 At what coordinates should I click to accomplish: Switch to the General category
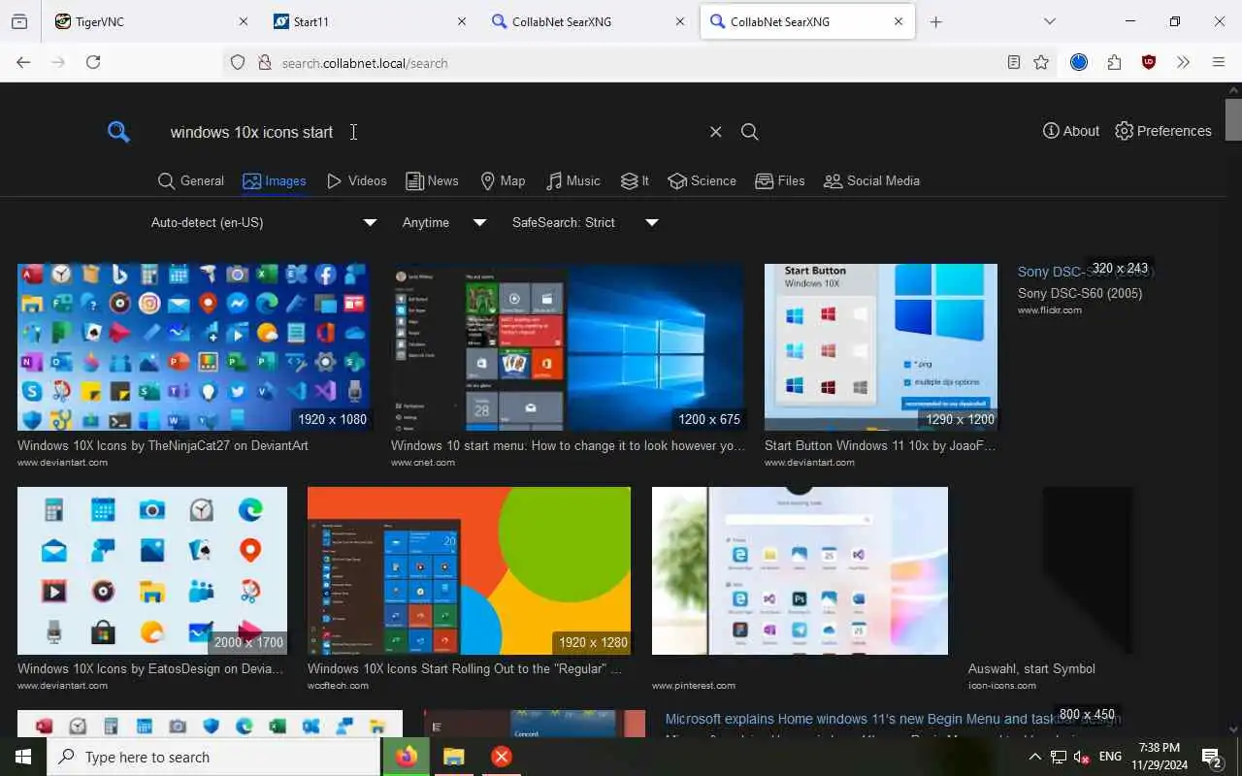(191, 181)
